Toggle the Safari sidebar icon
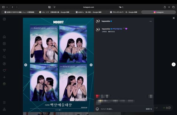The width and height of the screenshot is (177, 115). pos(4,7)
